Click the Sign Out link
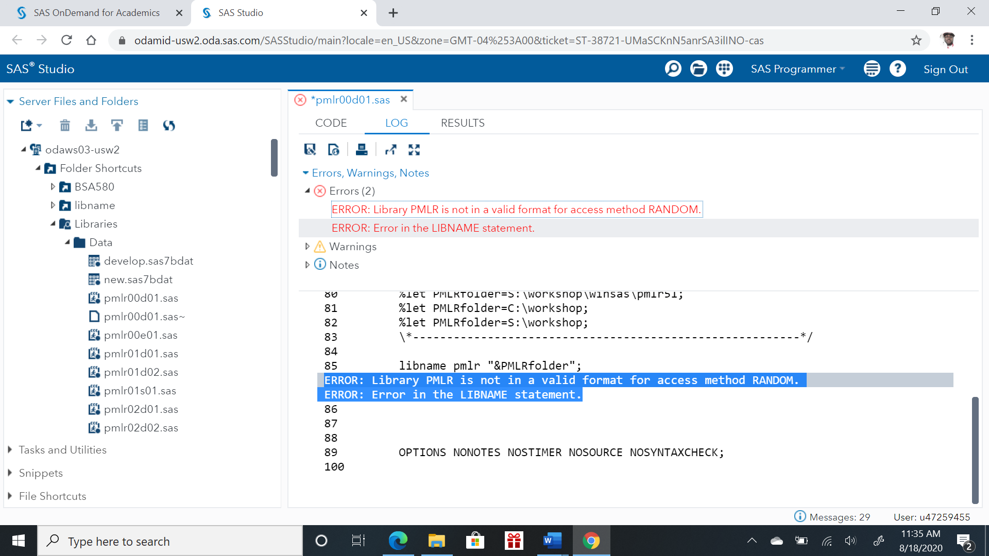The image size is (989, 556). click(945, 69)
